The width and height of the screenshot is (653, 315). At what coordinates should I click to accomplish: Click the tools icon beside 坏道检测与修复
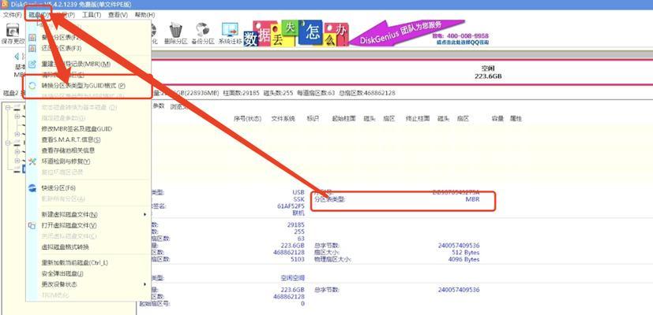click(x=32, y=161)
